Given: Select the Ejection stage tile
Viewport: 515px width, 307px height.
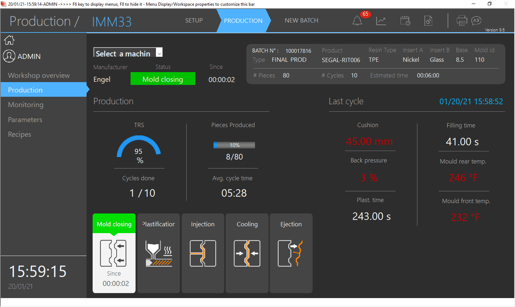Looking at the screenshot, I should (x=291, y=253).
